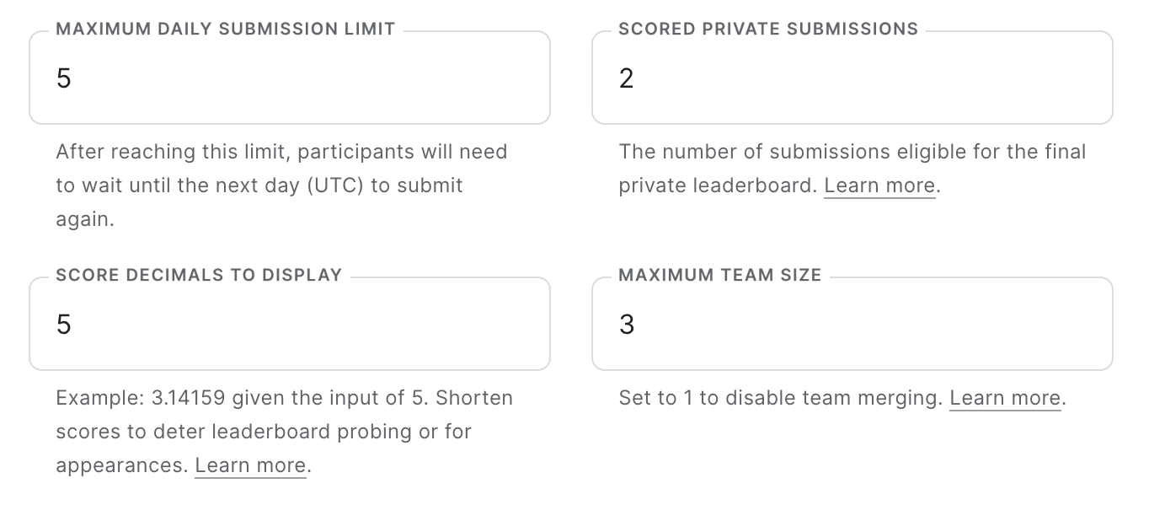1149x521 pixels.
Task: Click the Score Decimals To Display label
Action: (x=199, y=274)
